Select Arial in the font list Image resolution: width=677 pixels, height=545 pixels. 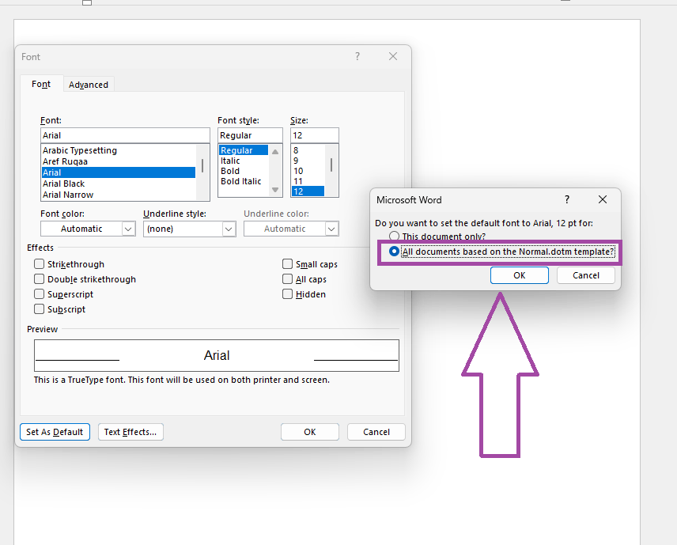[x=119, y=172]
